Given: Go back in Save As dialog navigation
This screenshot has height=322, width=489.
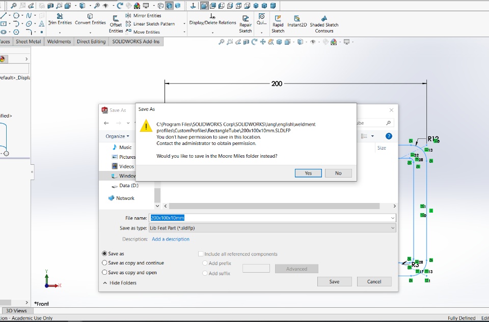Looking at the screenshot, I should (106, 123).
